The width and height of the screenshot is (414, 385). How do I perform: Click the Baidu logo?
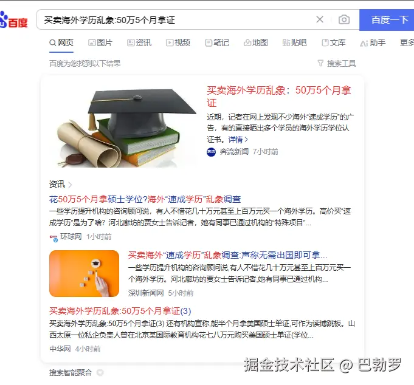pos(14,20)
